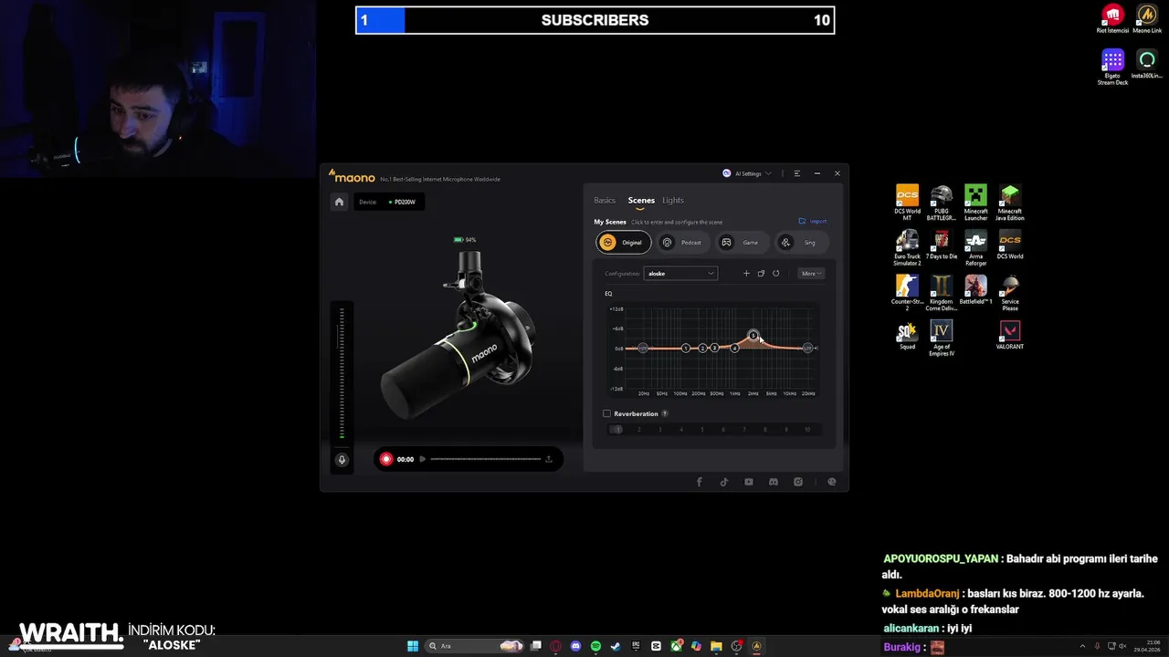Select the Euro Truck Simulator 2 shortcut
The image size is (1169, 657).
click(x=907, y=248)
